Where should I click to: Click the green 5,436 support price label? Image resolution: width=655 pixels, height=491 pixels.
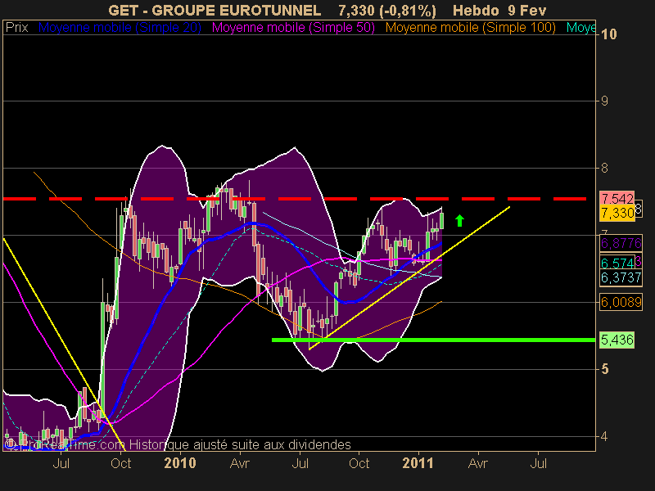pyautogui.click(x=617, y=340)
